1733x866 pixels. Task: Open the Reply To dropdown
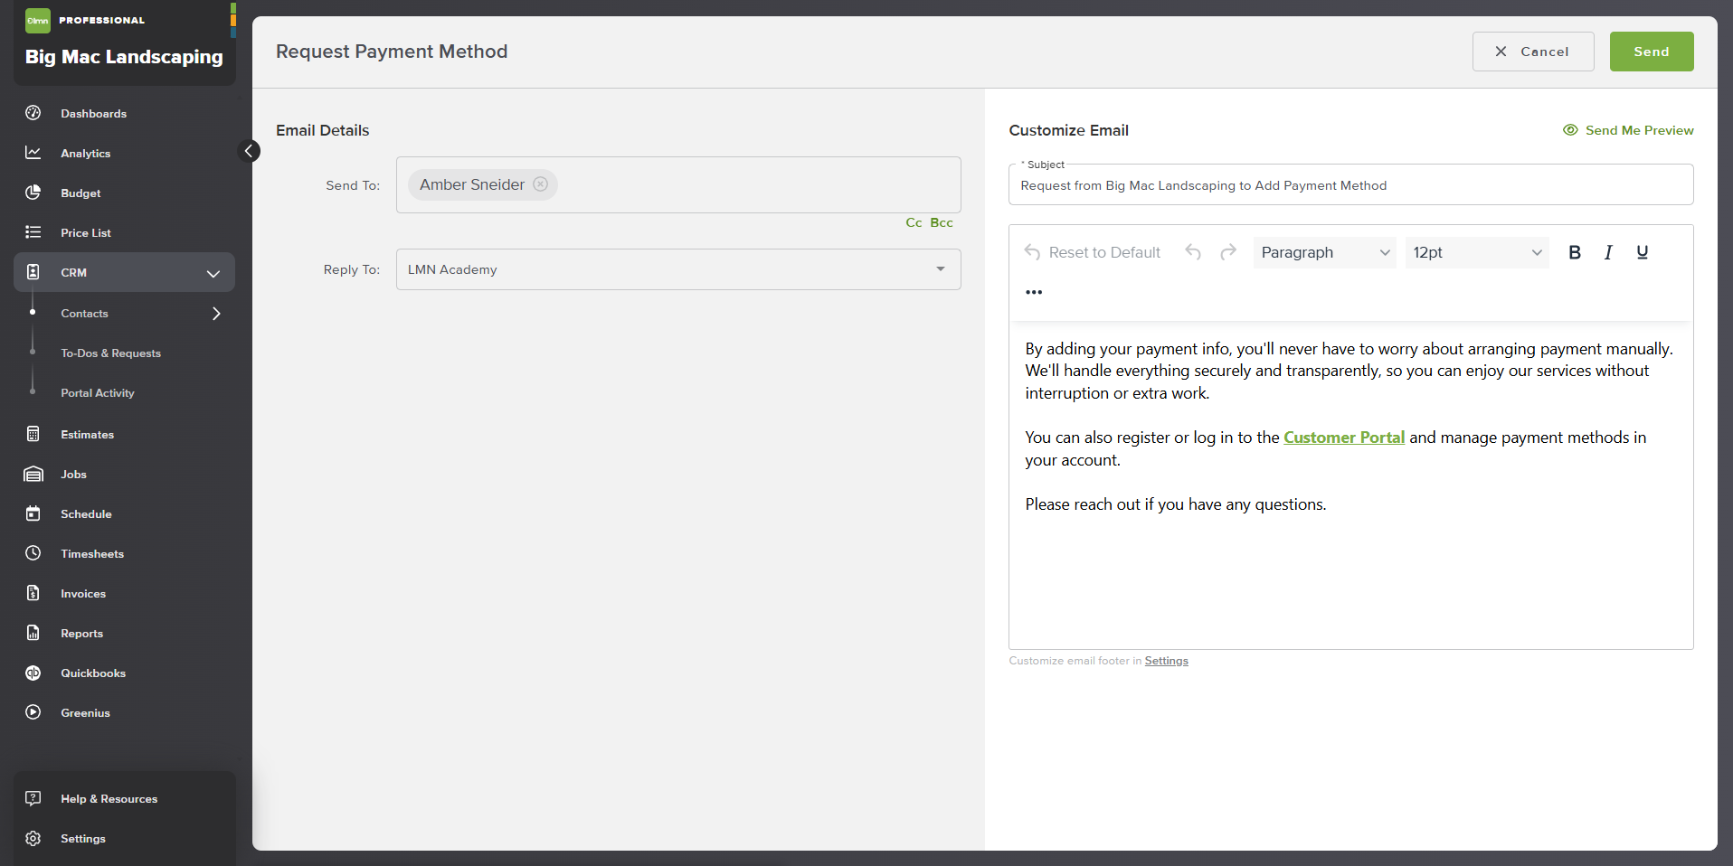tap(678, 269)
